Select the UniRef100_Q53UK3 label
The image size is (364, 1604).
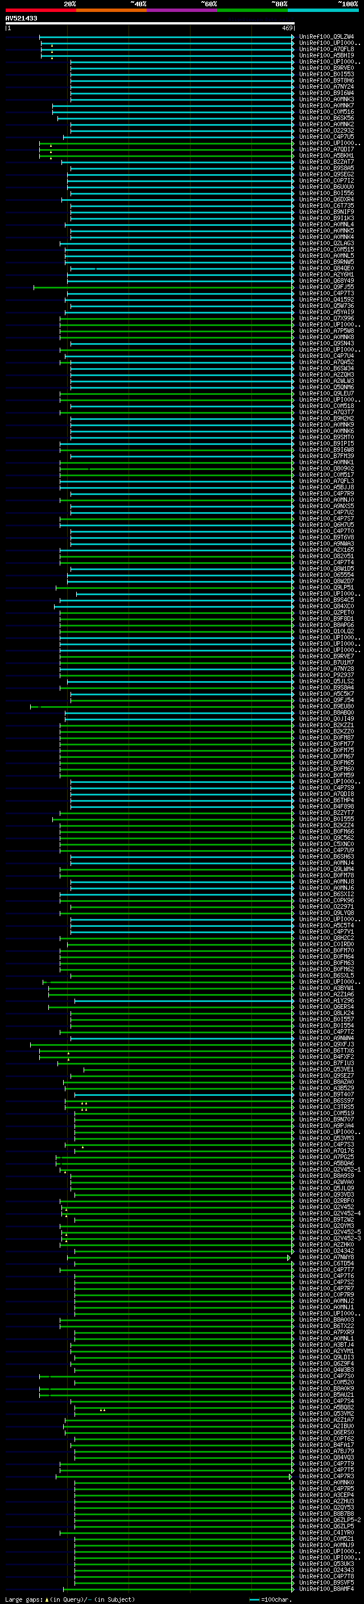point(326,1564)
